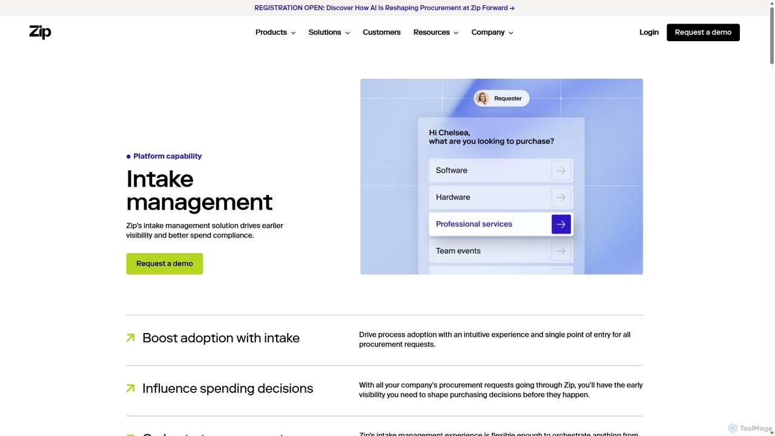
Task: Click the arrow icon beside Boost adoption
Action: tap(130, 338)
